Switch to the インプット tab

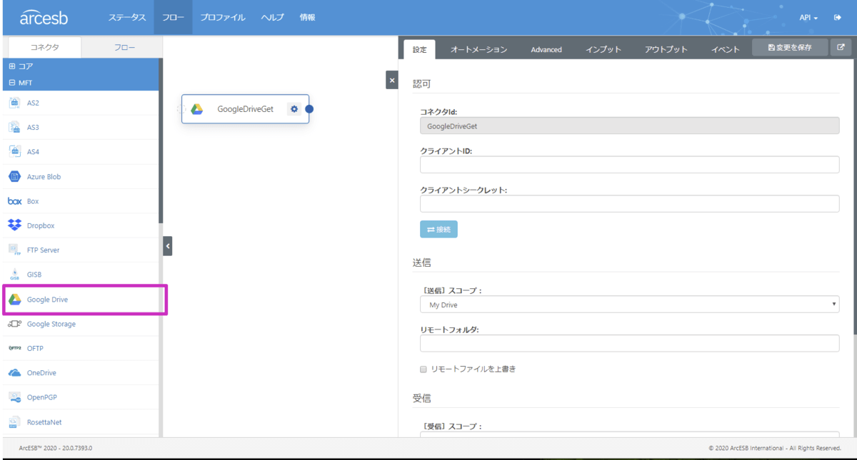point(603,49)
